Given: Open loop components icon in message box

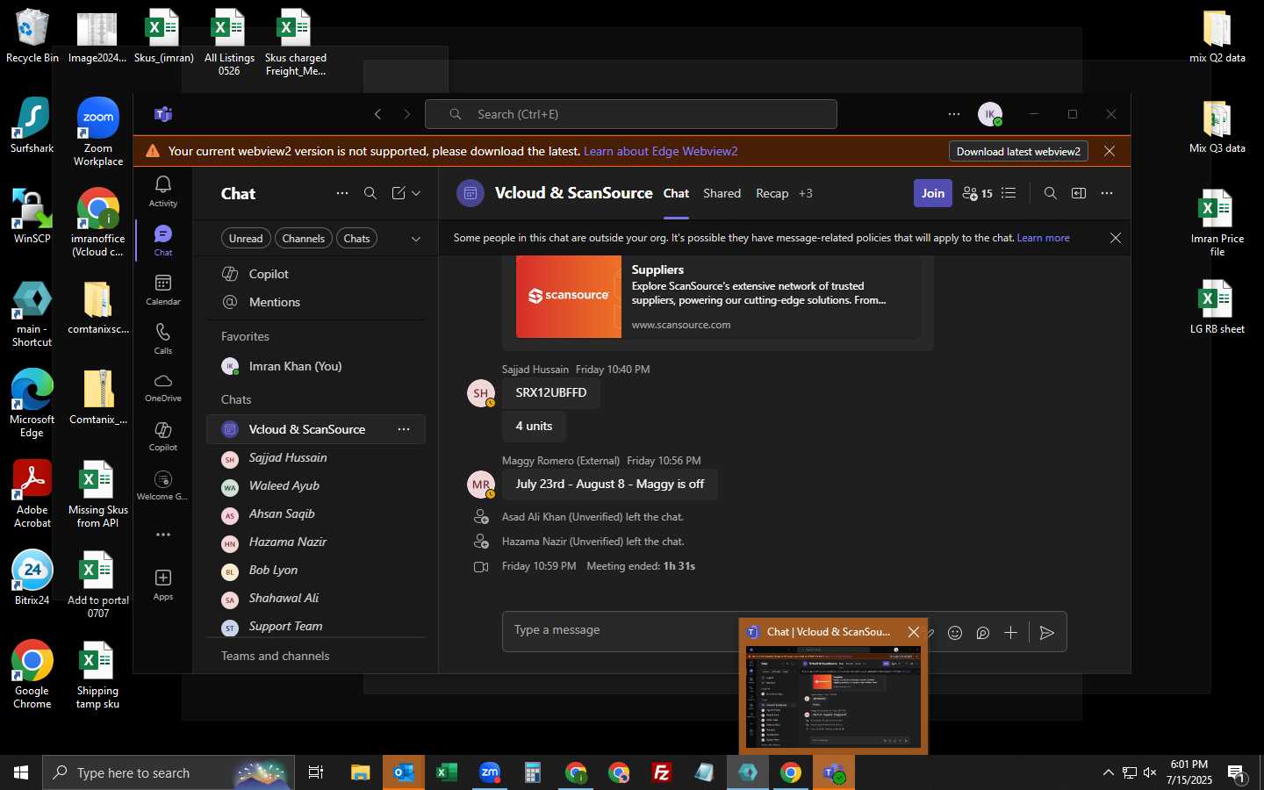Looking at the screenshot, I should point(983,633).
